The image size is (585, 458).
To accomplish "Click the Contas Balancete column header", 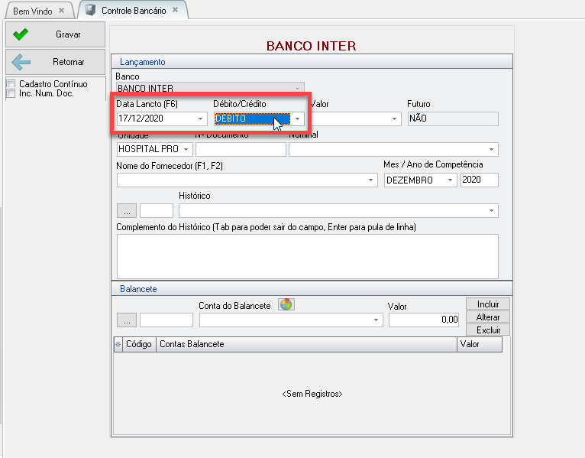I will coord(306,344).
